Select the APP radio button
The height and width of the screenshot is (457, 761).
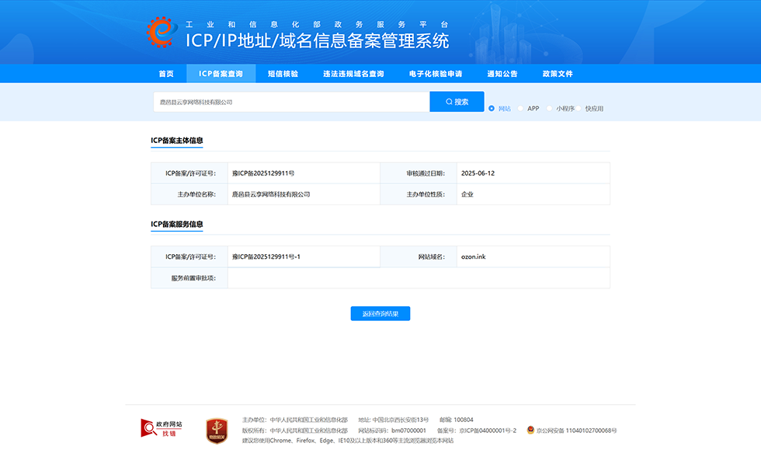coord(520,107)
